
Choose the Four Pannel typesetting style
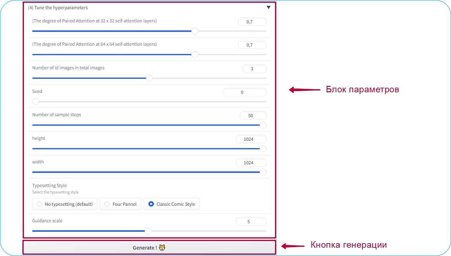click(120, 204)
